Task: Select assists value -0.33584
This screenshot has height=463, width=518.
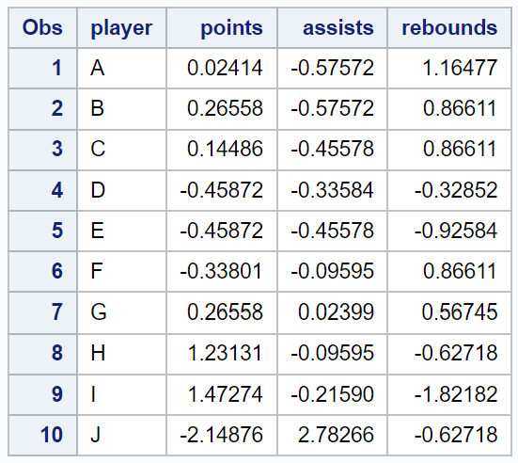Action: (x=333, y=190)
